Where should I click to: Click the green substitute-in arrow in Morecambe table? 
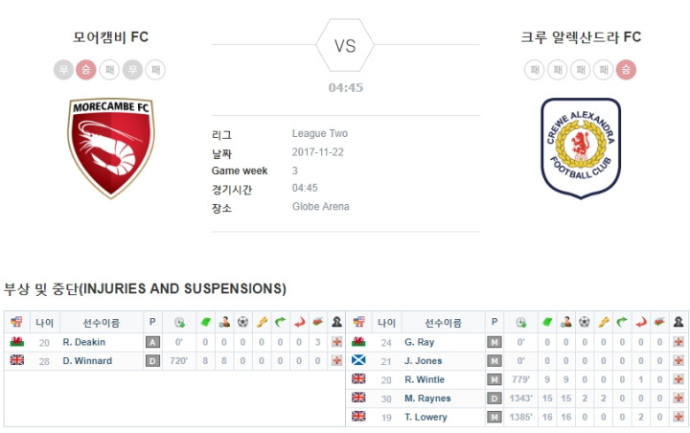[x=280, y=322]
